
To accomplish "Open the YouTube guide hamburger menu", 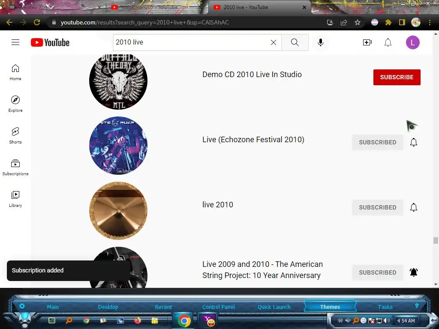I will [15, 42].
